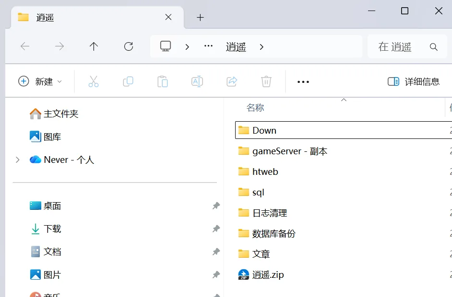Add a new tab with plus
Screen dimensions: 452x297
(x=200, y=18)
